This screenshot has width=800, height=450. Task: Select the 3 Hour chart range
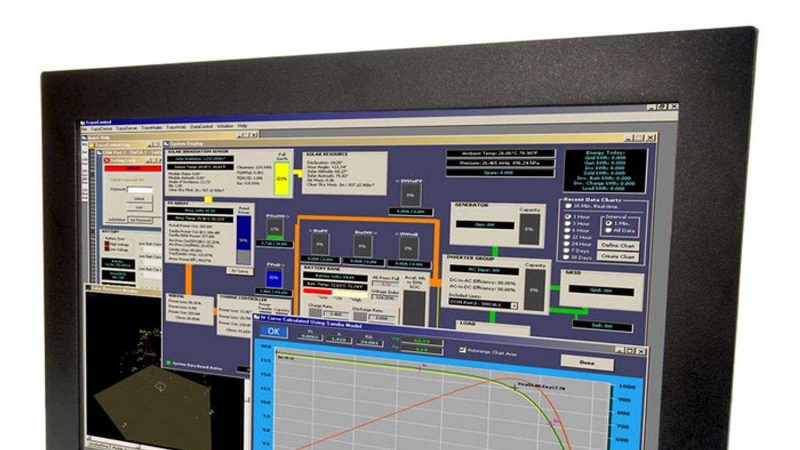pyautogui.click(x=568, y=223)
